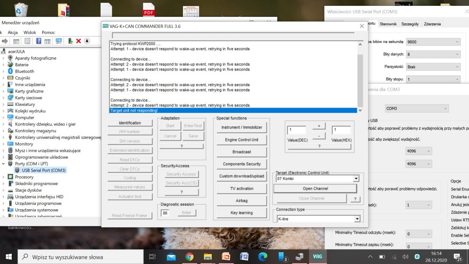Click the update driver icon in Device Manager
The image size is (469, 264).
(x=70, y=41)
